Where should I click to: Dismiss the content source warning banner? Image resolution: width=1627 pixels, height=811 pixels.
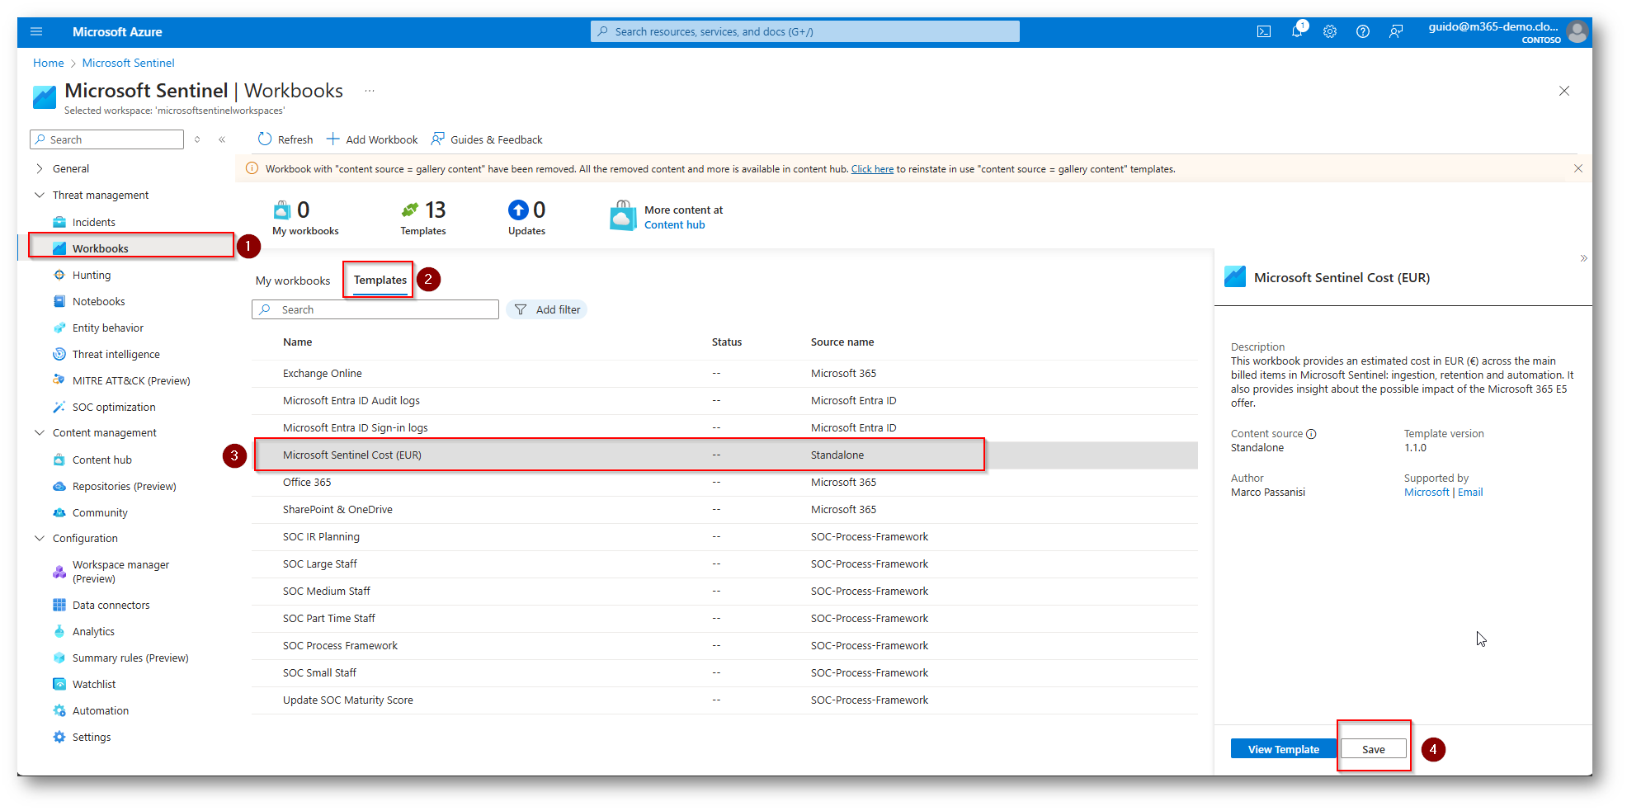pyautogui.click(x=1578, y=168)
